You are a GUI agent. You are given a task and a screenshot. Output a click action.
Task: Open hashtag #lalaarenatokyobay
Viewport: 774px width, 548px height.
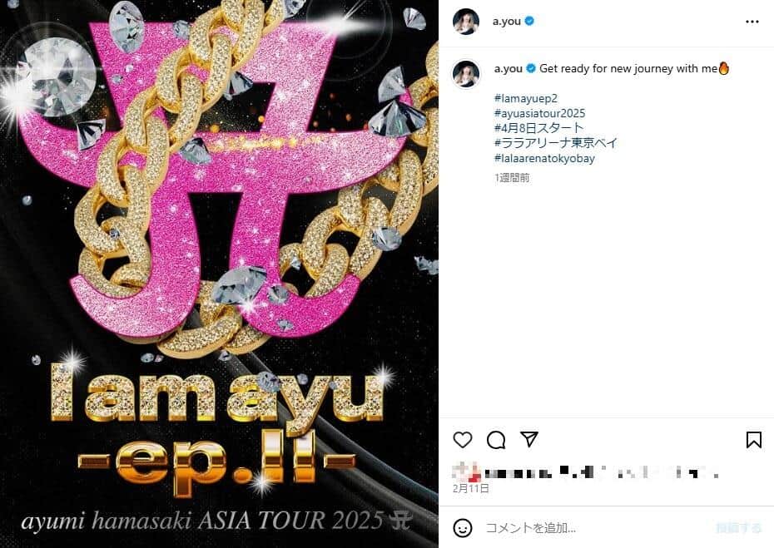point(544,158)
